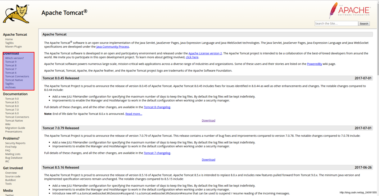
Task: Open the Mailing Lists link
Action: pyautogui.click(x=13, y=154)
